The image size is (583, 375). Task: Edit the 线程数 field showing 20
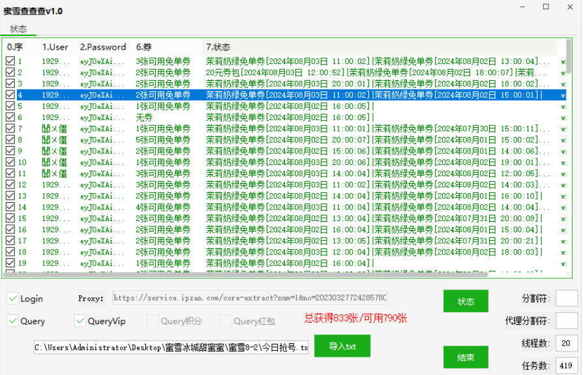tap(566, 343)
